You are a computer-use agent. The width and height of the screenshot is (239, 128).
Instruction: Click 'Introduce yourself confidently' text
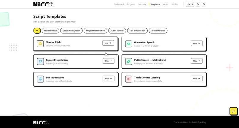coord(59,81)
